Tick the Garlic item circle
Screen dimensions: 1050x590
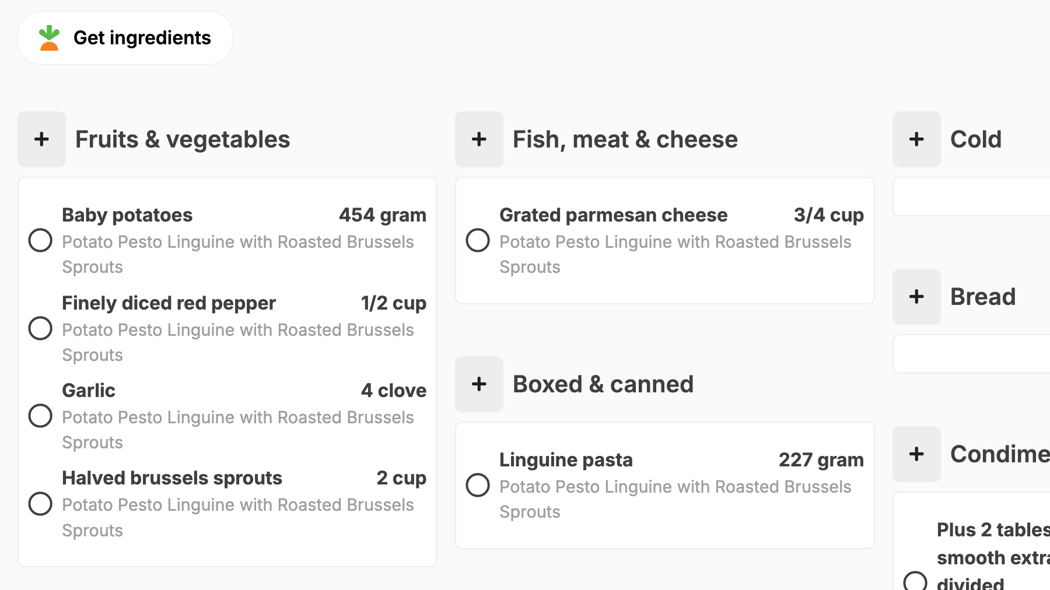click(40, 416)
